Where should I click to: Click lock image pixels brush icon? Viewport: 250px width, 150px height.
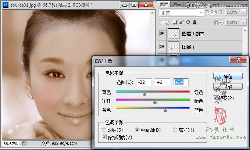181,22
